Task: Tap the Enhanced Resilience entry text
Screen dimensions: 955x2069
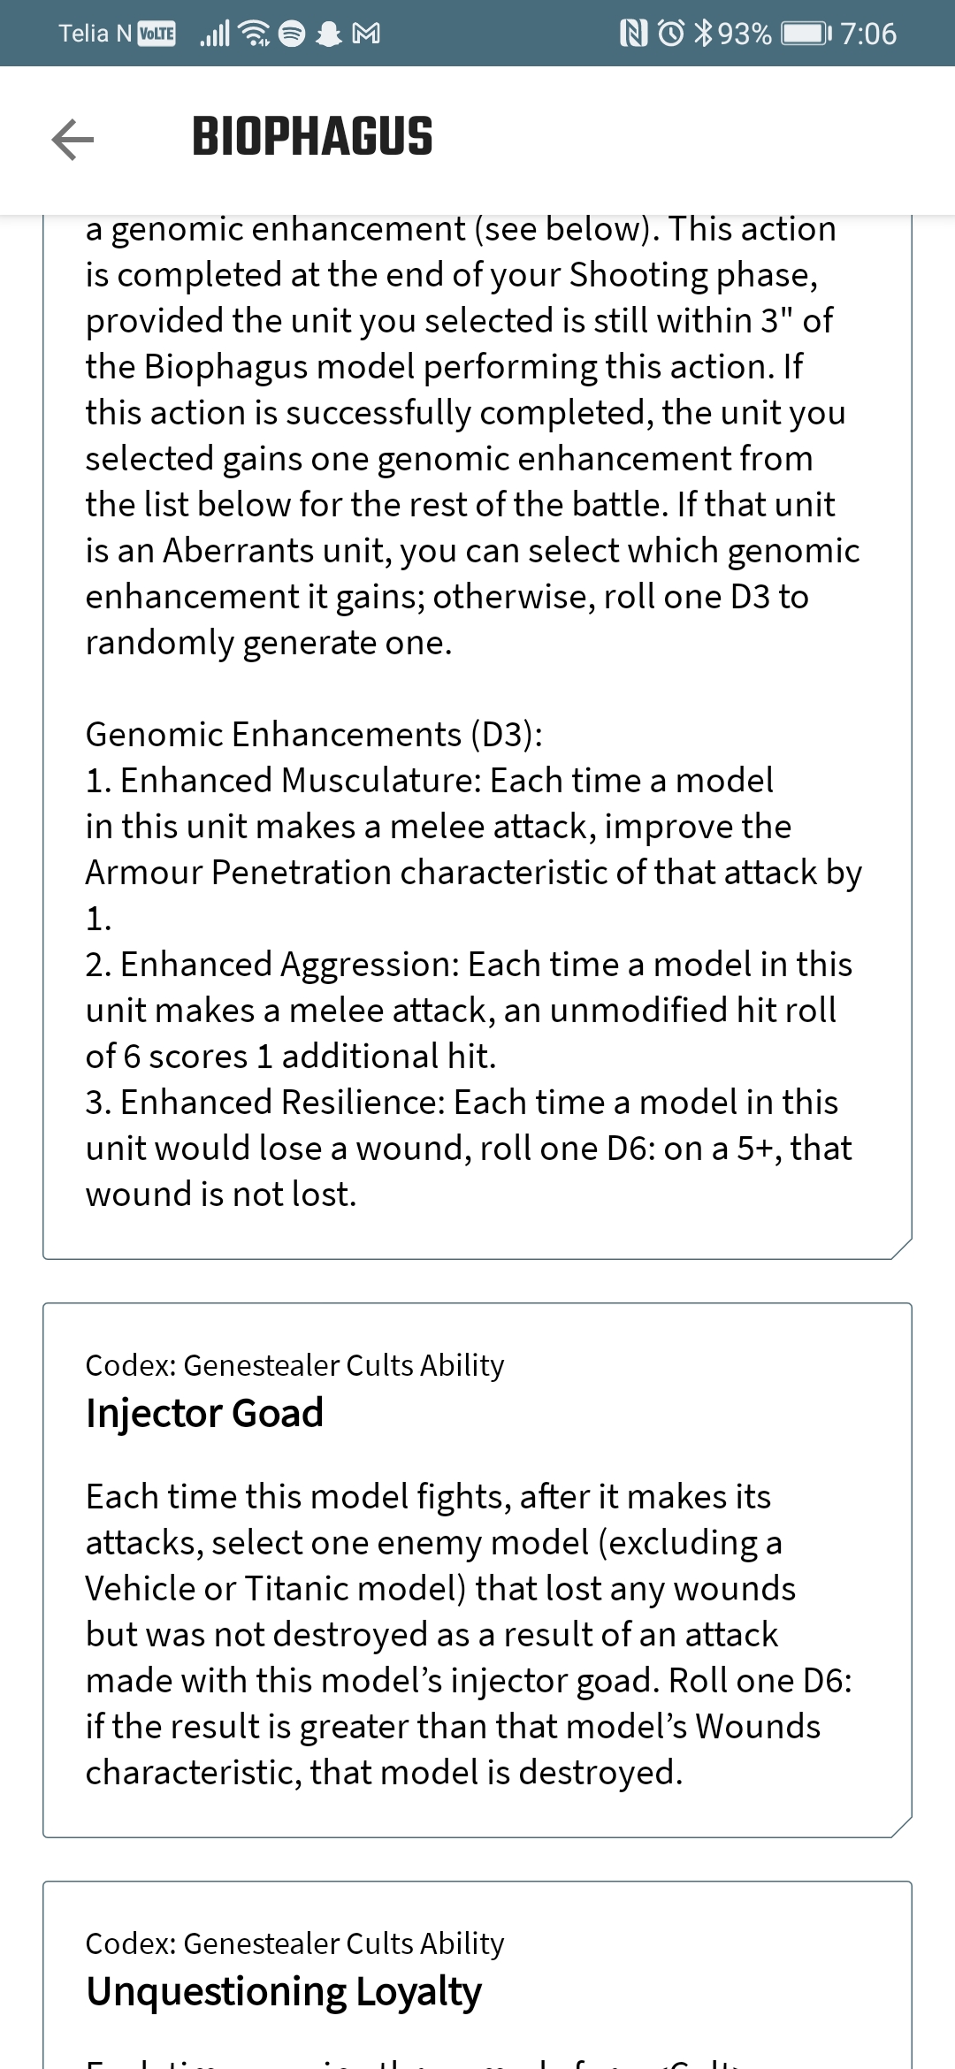Action: tap(469, 1148)
